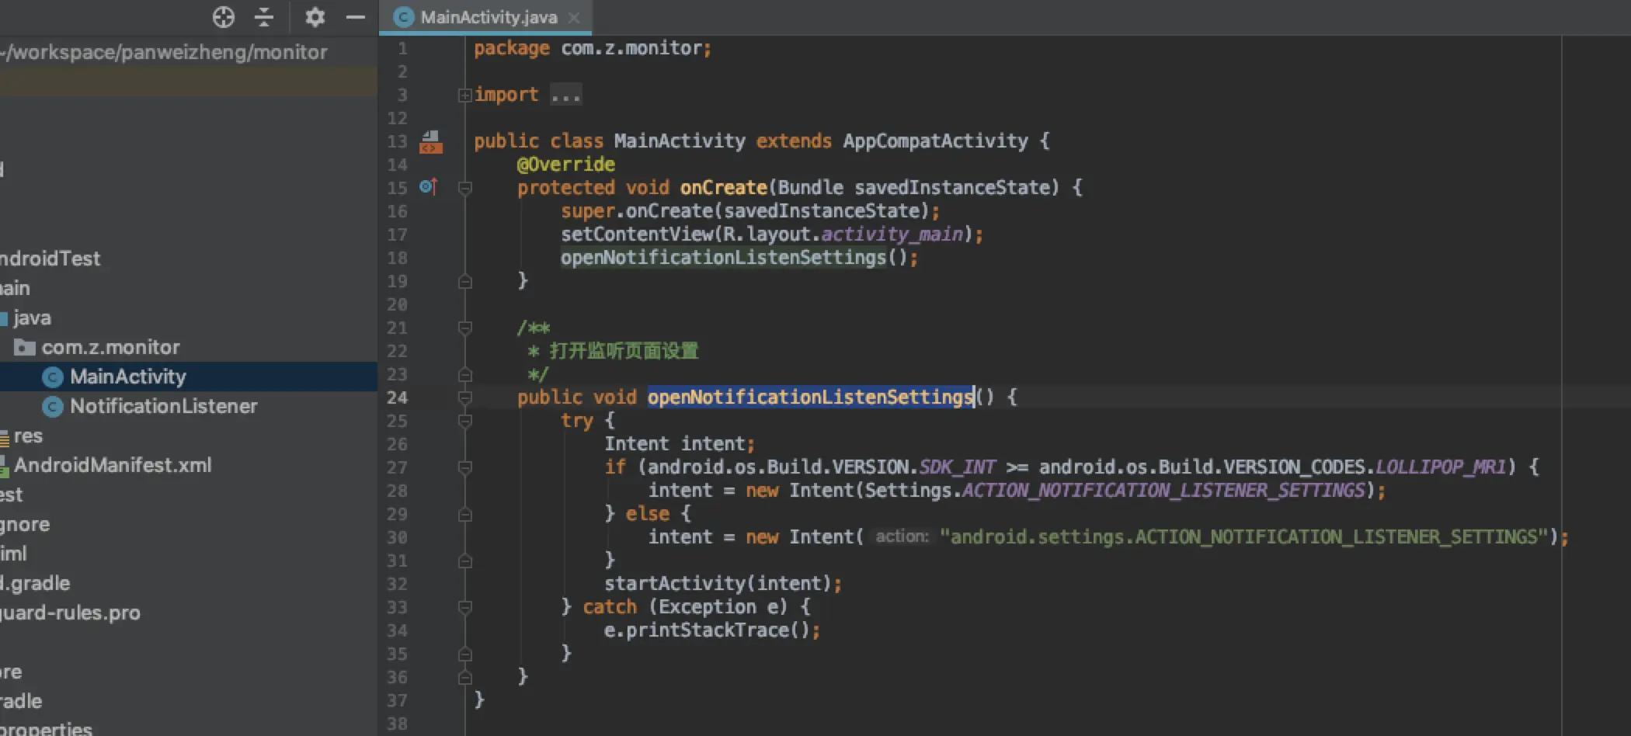The image size is (1631, 736).
Task: Click class icon beside MainActivity in tree
Action: point(53,377)
